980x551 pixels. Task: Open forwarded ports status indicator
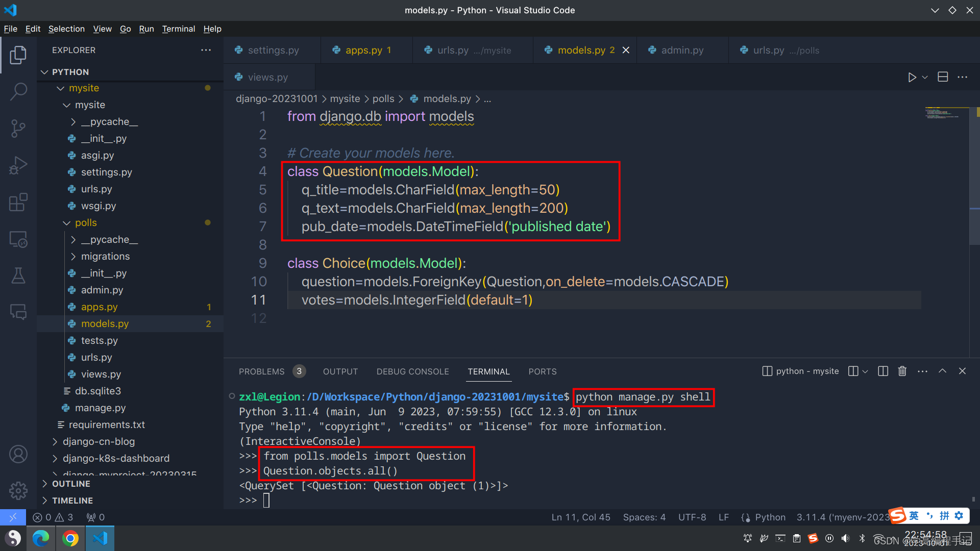[x=95, y=517]
